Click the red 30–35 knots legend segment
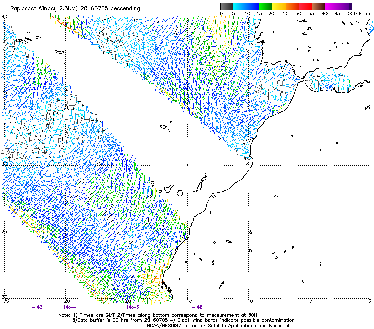 tap(305, 6)
